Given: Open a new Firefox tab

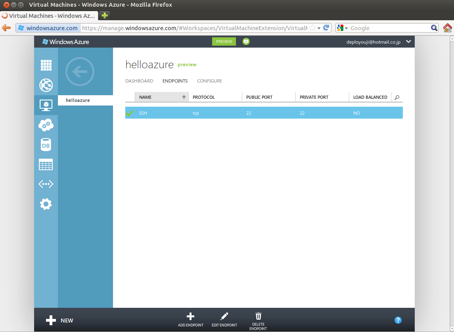Looking at the screenshot, I should [x=105, y=15].
